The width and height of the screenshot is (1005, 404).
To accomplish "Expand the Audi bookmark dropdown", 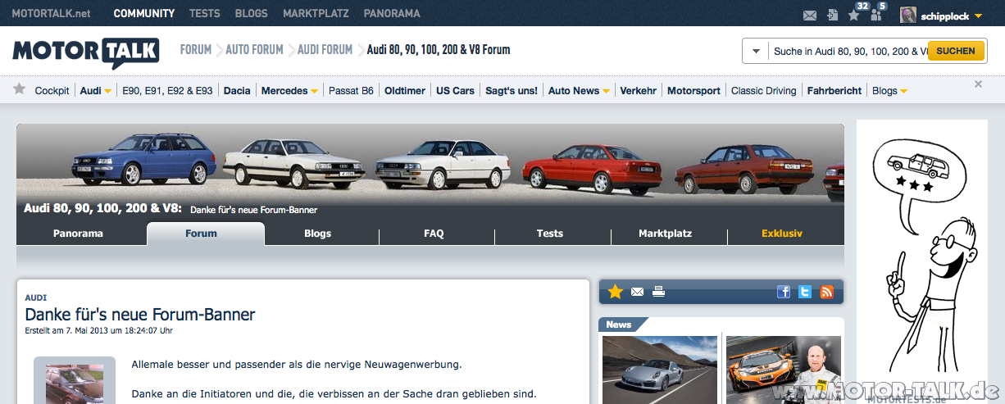I will coord(107,92).
